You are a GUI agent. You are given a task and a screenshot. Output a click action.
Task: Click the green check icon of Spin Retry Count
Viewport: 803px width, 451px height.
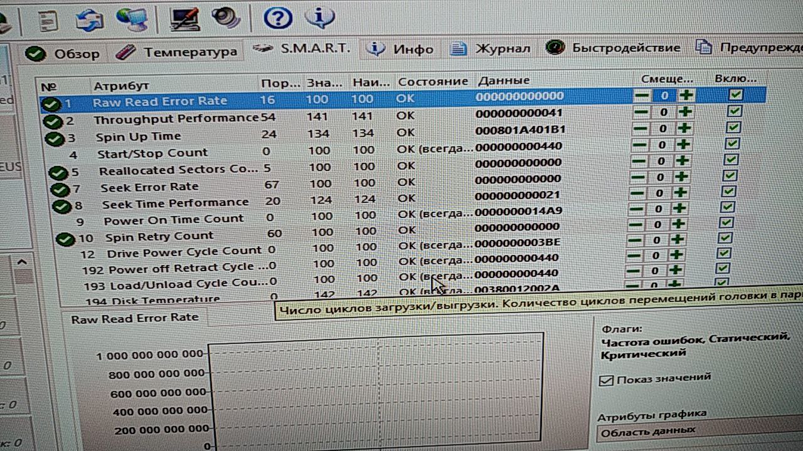pos(65,239)
